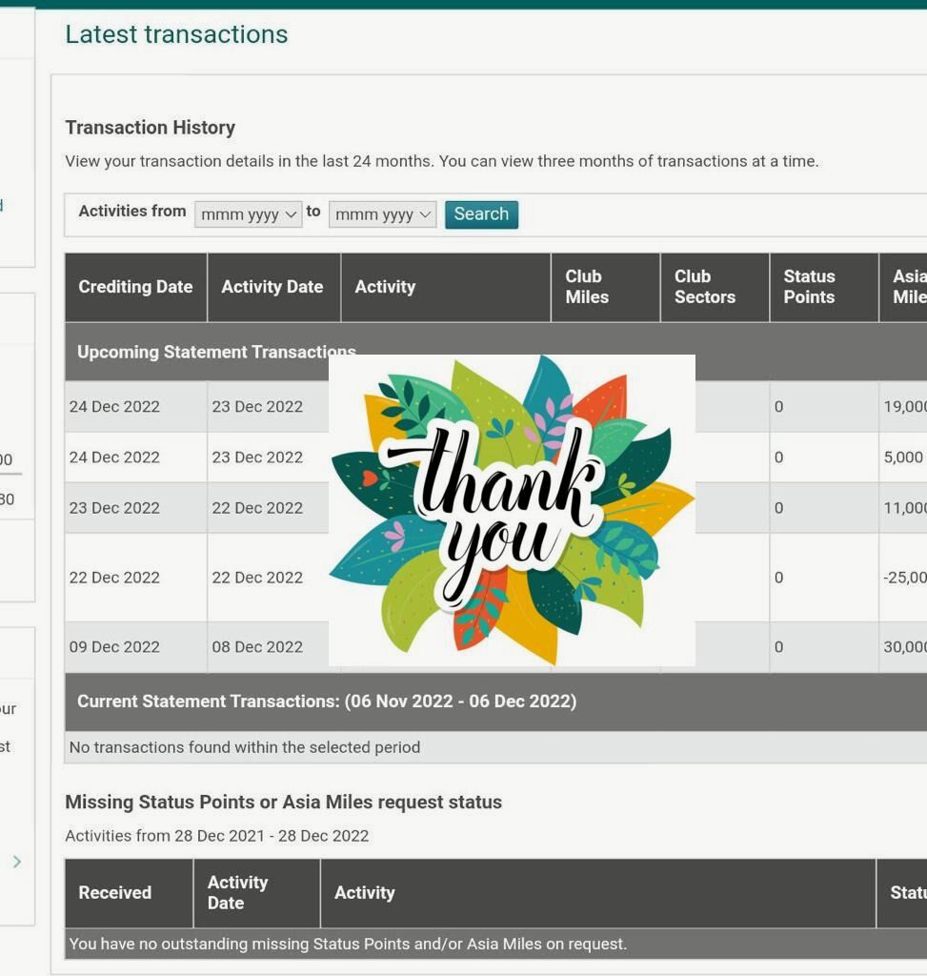Click the Latest transactions page title
This screenshot has width=927, height=976.
[176, 34]
